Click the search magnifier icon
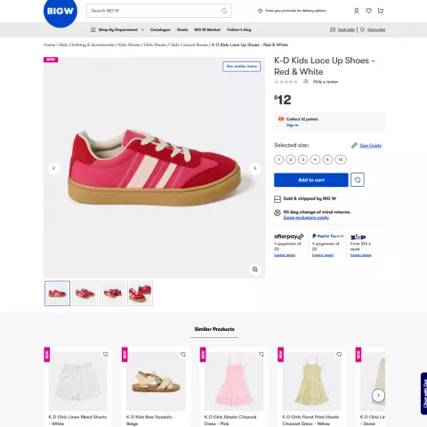 224,11
